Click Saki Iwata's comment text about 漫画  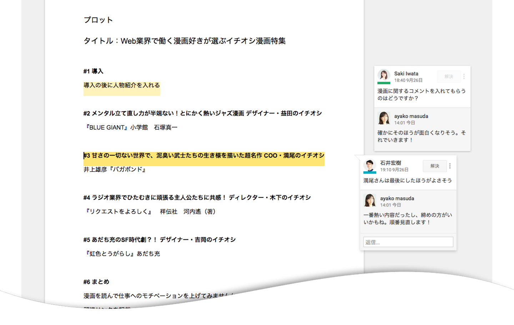coord(422,95)
